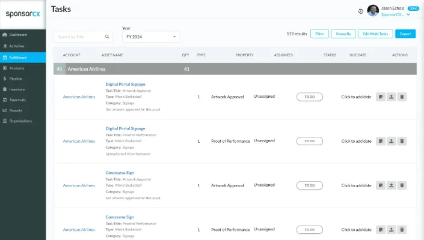Screen dimensions: 424x240
Task: Click the STATUS column header
Action: pyautogui.click(x=330, y=55)
